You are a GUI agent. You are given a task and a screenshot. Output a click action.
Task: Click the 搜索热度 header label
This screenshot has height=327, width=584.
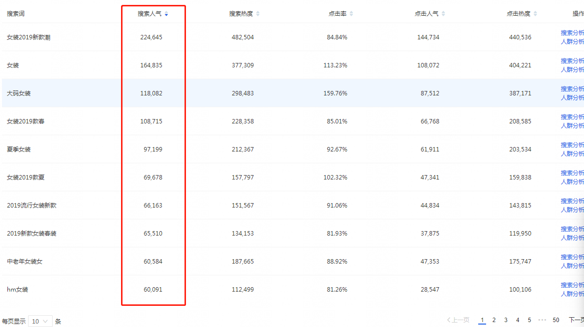click(241, 14)
